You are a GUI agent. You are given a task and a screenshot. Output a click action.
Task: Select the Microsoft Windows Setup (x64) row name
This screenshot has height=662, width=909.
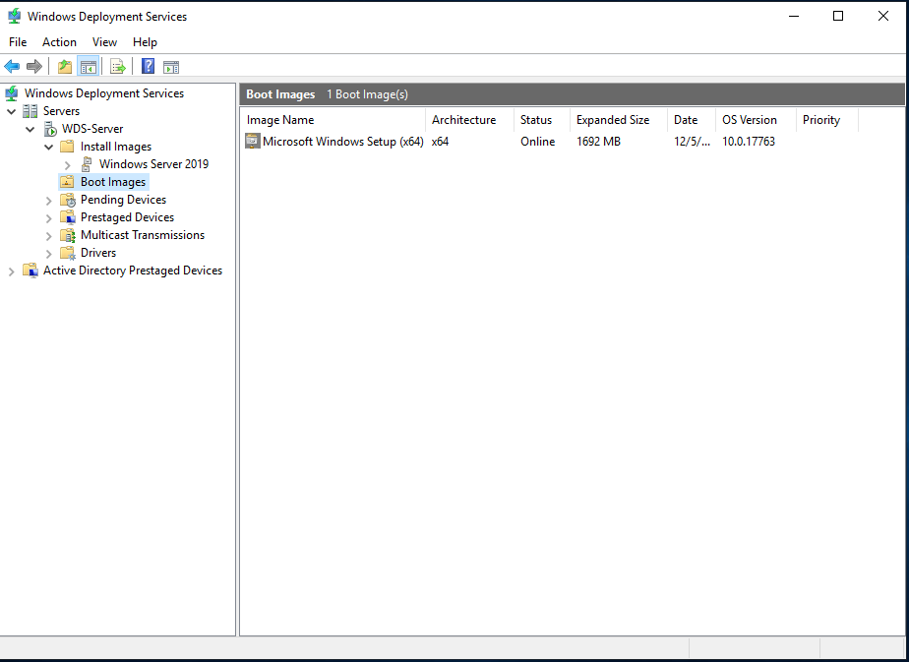343,142
